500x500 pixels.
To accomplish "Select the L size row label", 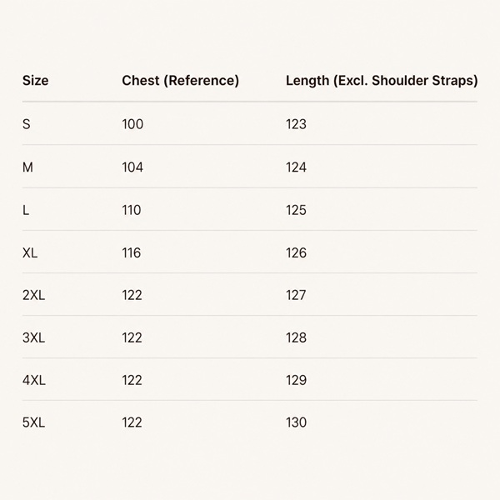I will click(26, 210).
